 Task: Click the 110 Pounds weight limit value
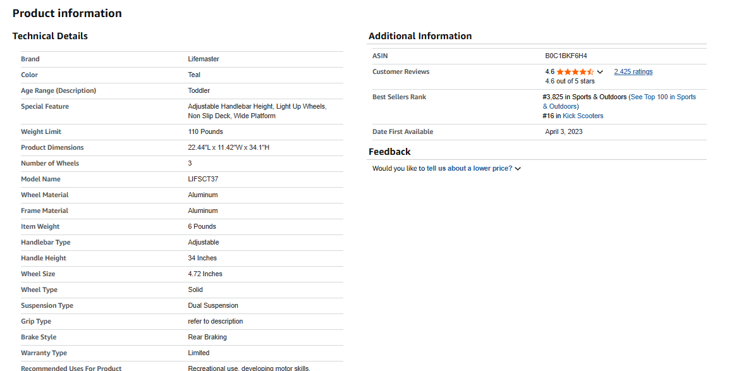tap(205, 132)
